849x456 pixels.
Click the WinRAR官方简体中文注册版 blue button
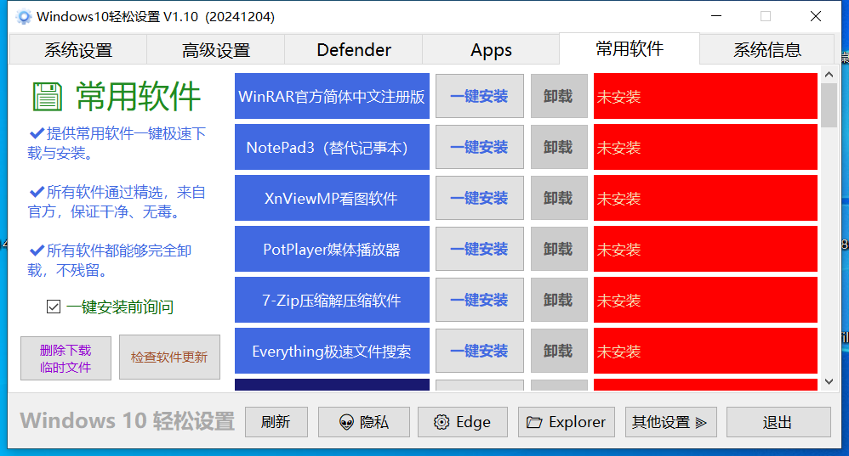(332, 96)
